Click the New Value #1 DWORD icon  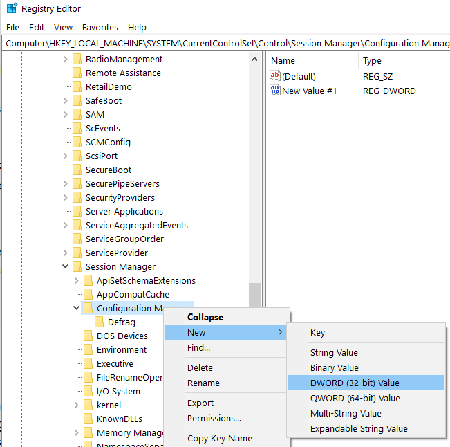coord(275,91)
